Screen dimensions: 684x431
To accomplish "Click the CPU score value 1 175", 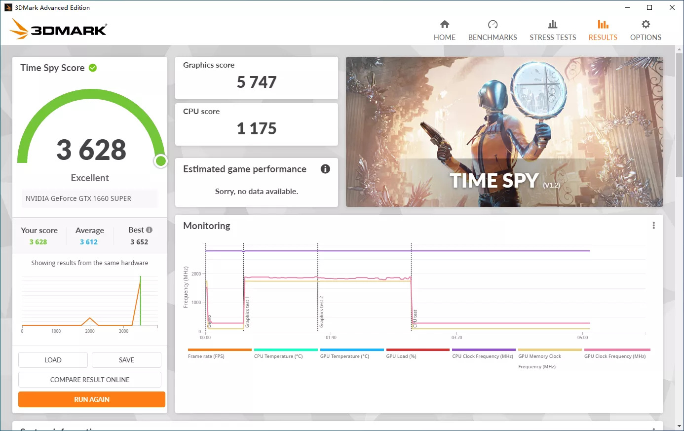I will coord(257,128).
